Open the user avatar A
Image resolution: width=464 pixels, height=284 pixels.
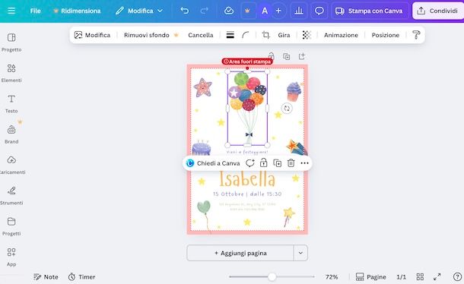[x=265, y=11]
